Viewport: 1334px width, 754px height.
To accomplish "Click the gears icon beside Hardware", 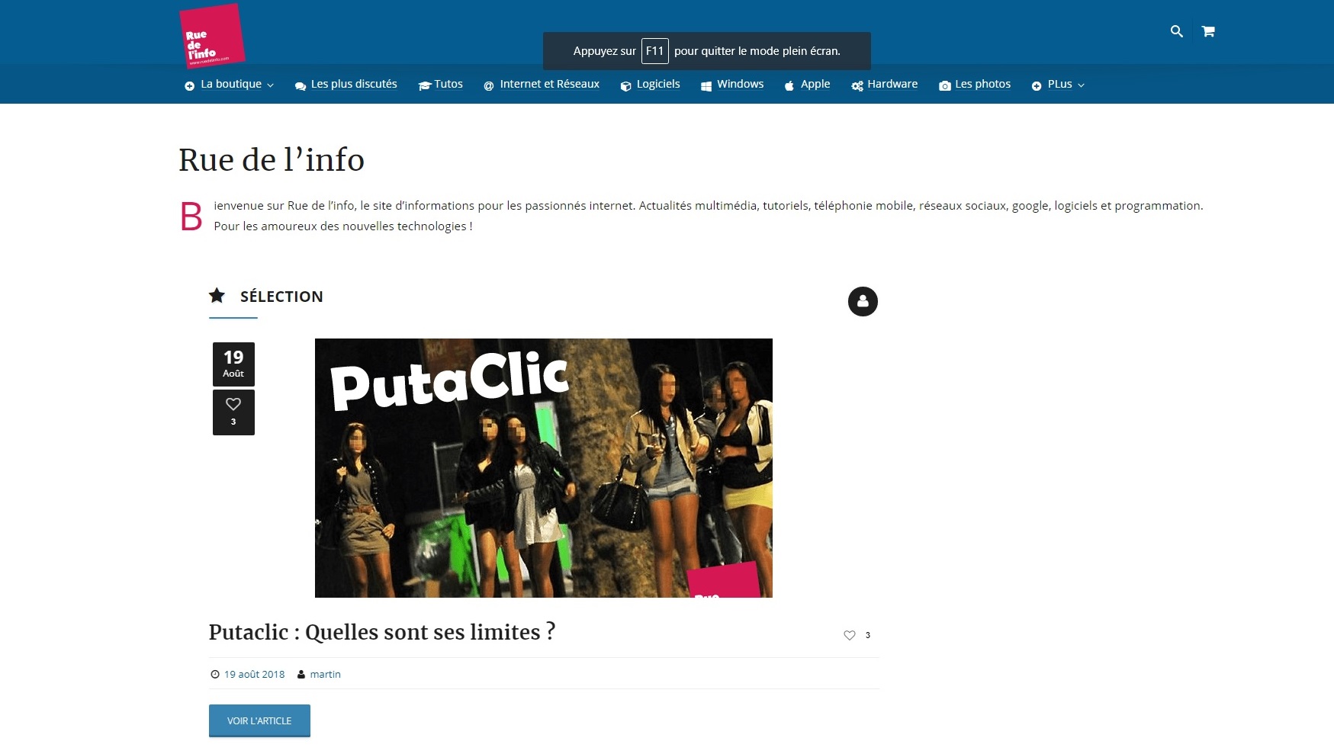I will [x=857, y=85].
